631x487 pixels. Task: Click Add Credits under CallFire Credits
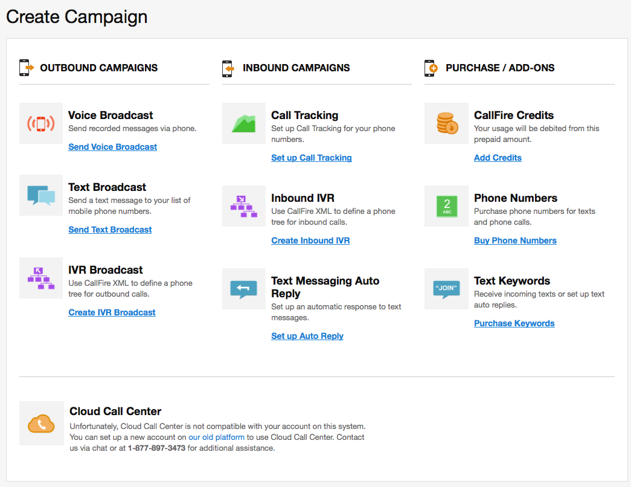point(498,157)
